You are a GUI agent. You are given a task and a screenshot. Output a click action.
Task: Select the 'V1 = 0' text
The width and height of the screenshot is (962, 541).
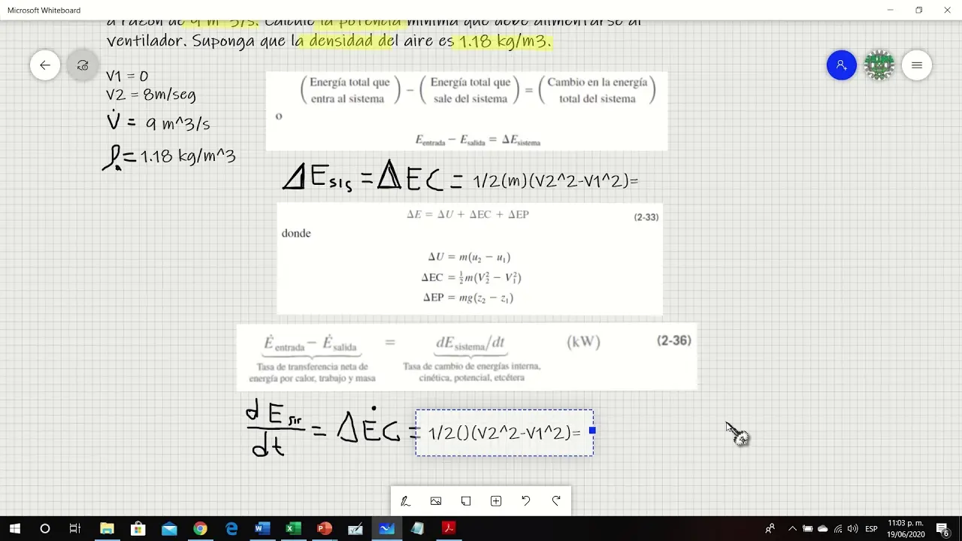point(127,76)
